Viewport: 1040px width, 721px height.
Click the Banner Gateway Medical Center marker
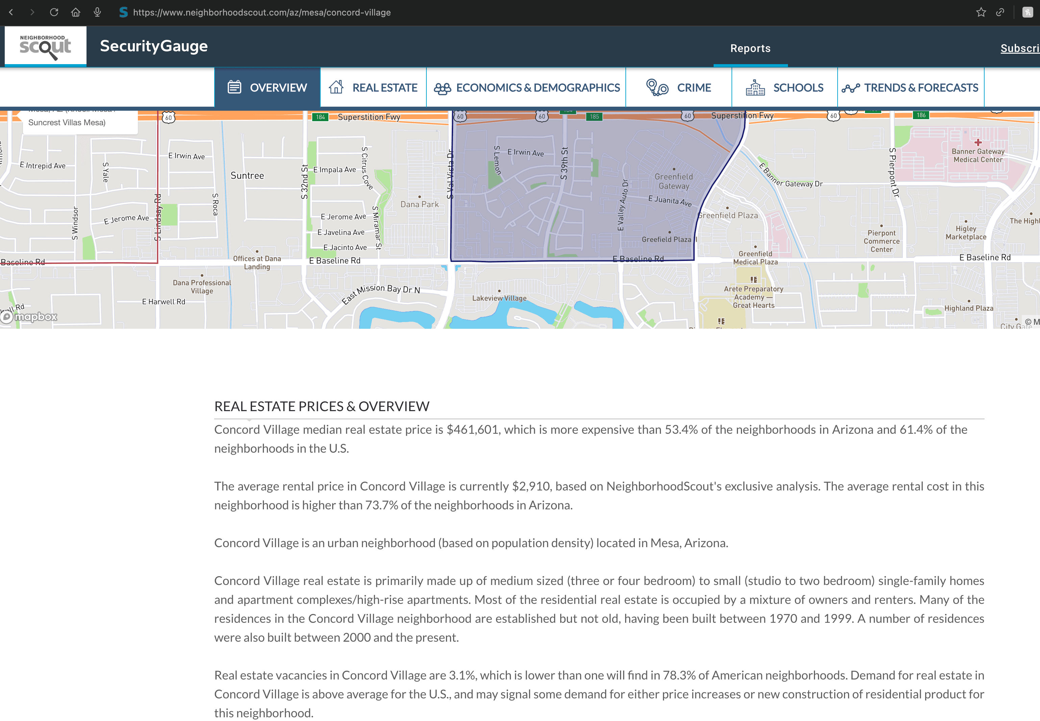coord(977,143)
